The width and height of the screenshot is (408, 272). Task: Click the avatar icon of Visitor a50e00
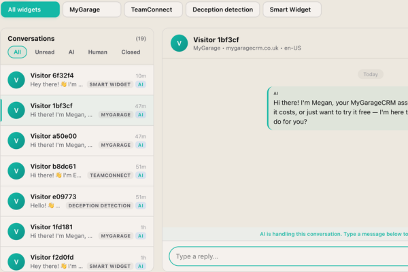16,141
